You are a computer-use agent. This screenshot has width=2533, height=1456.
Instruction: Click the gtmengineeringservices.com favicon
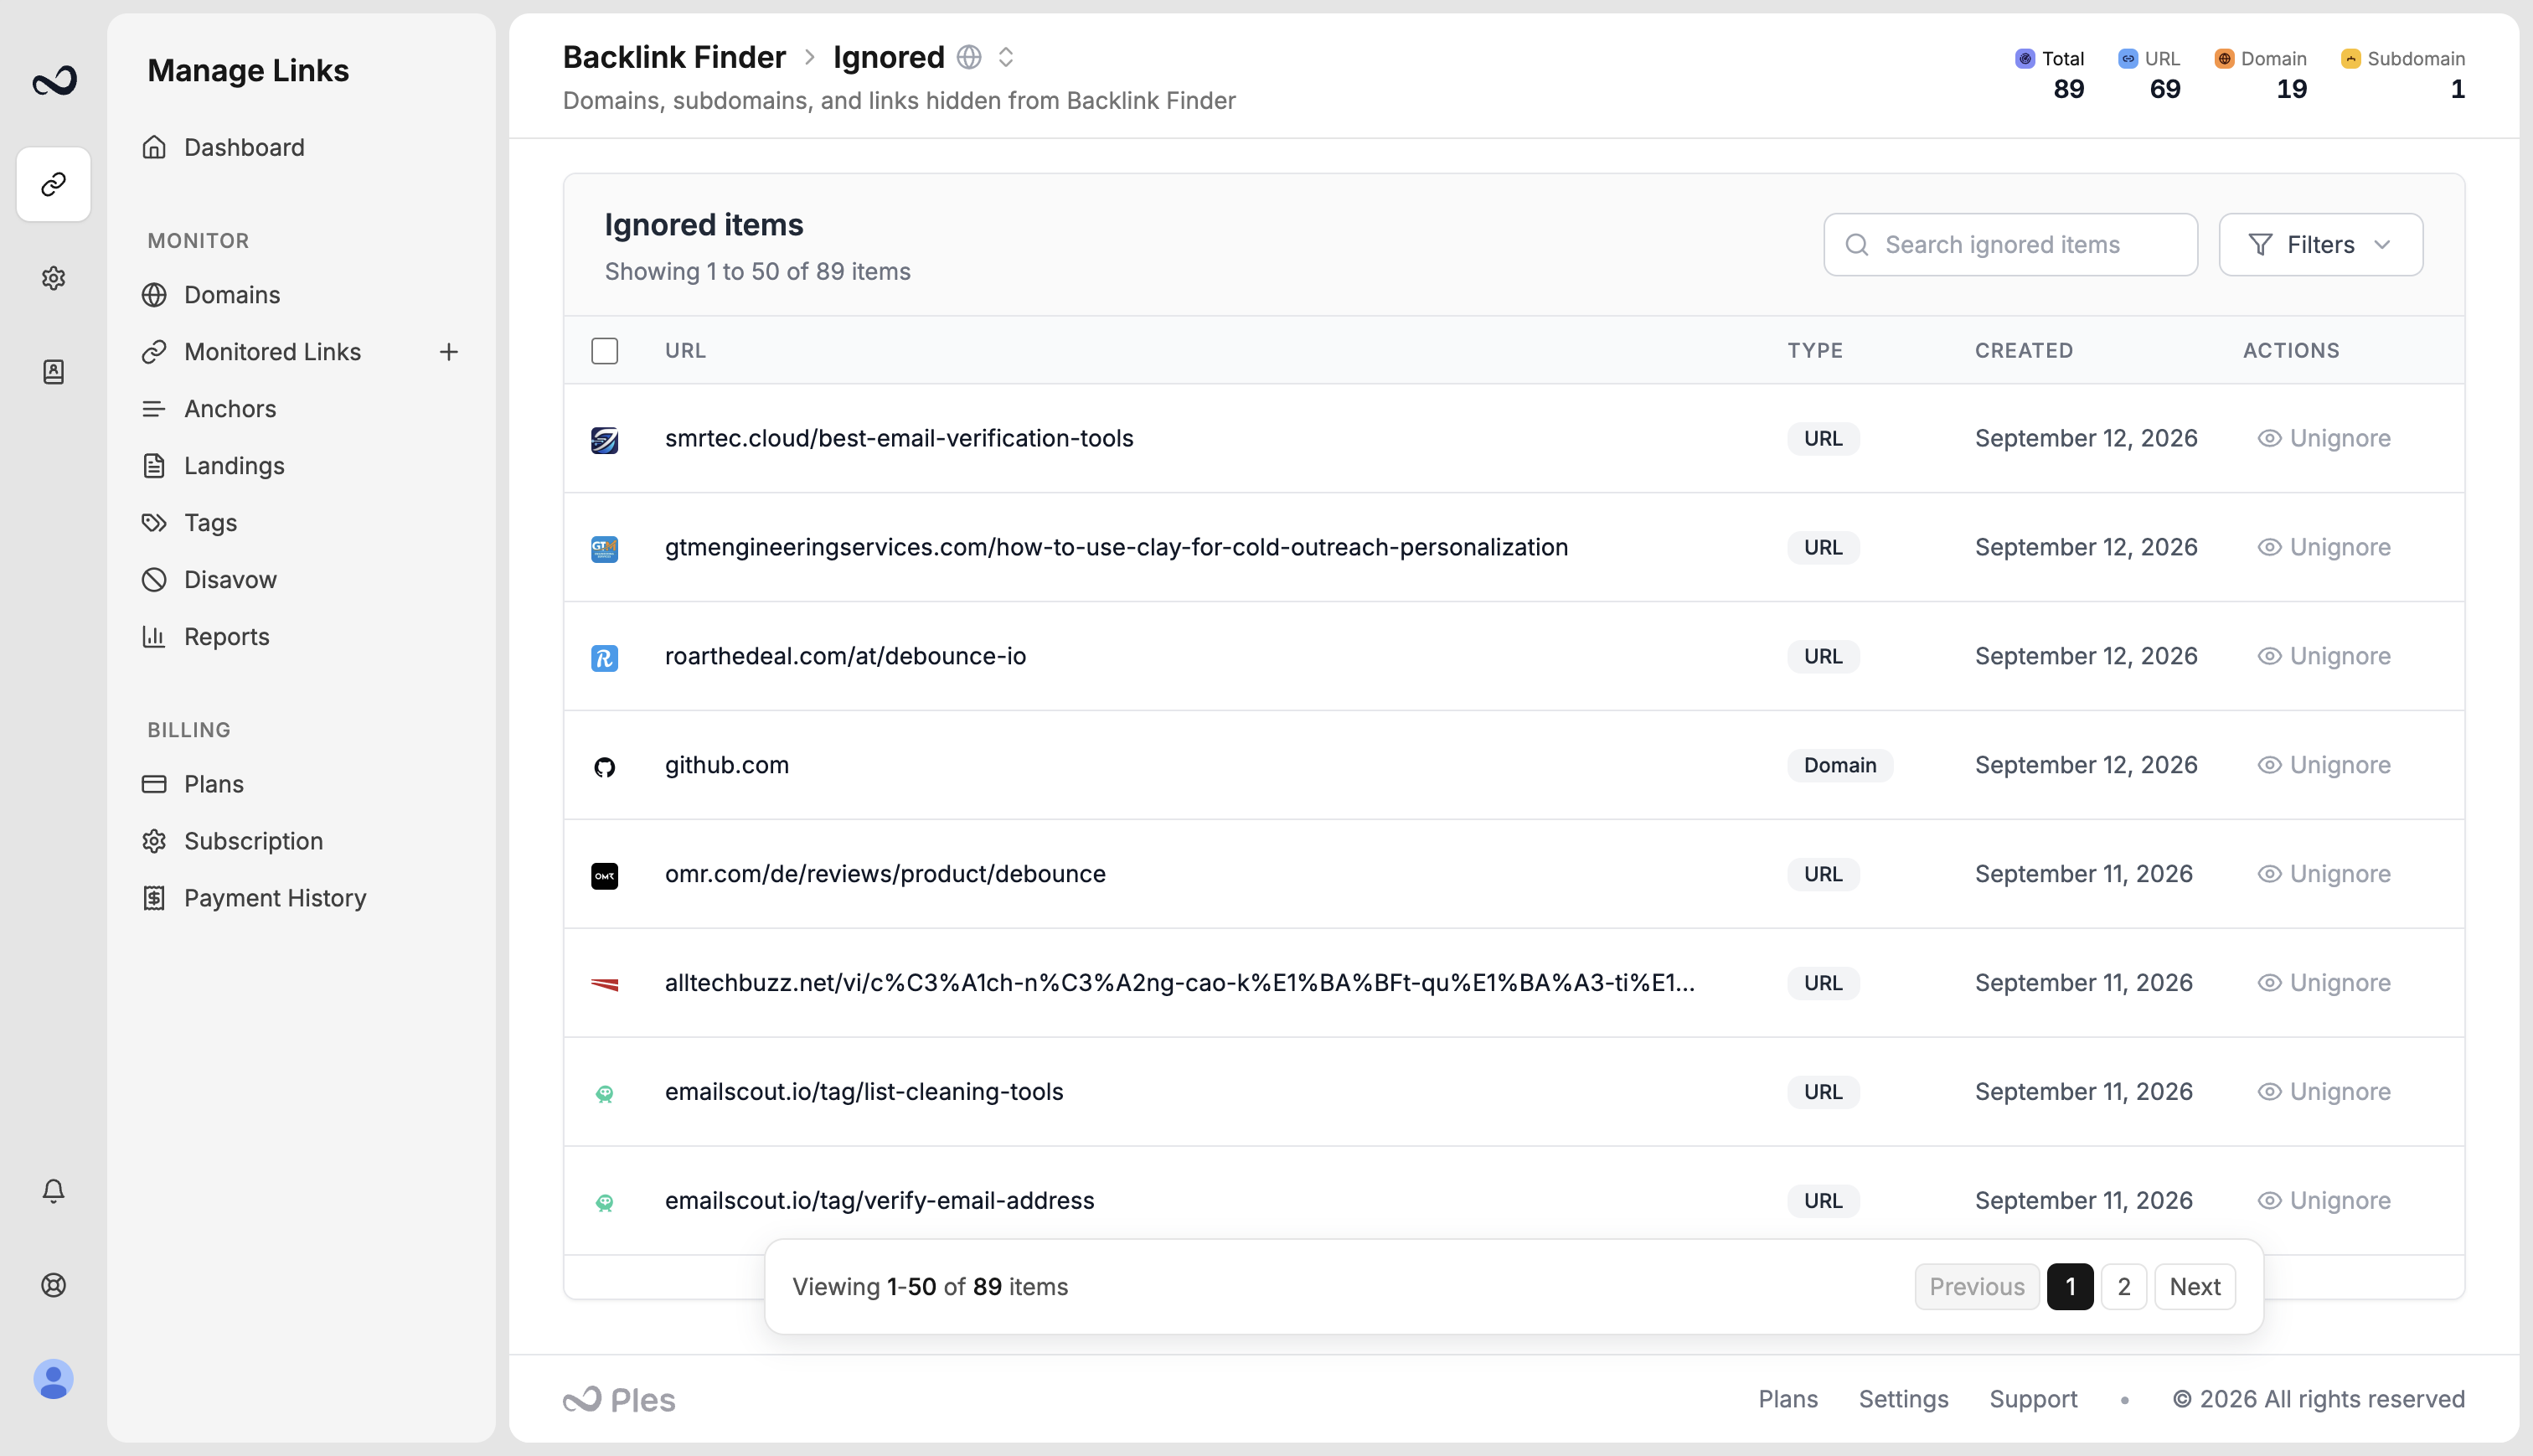click(605, 548)
